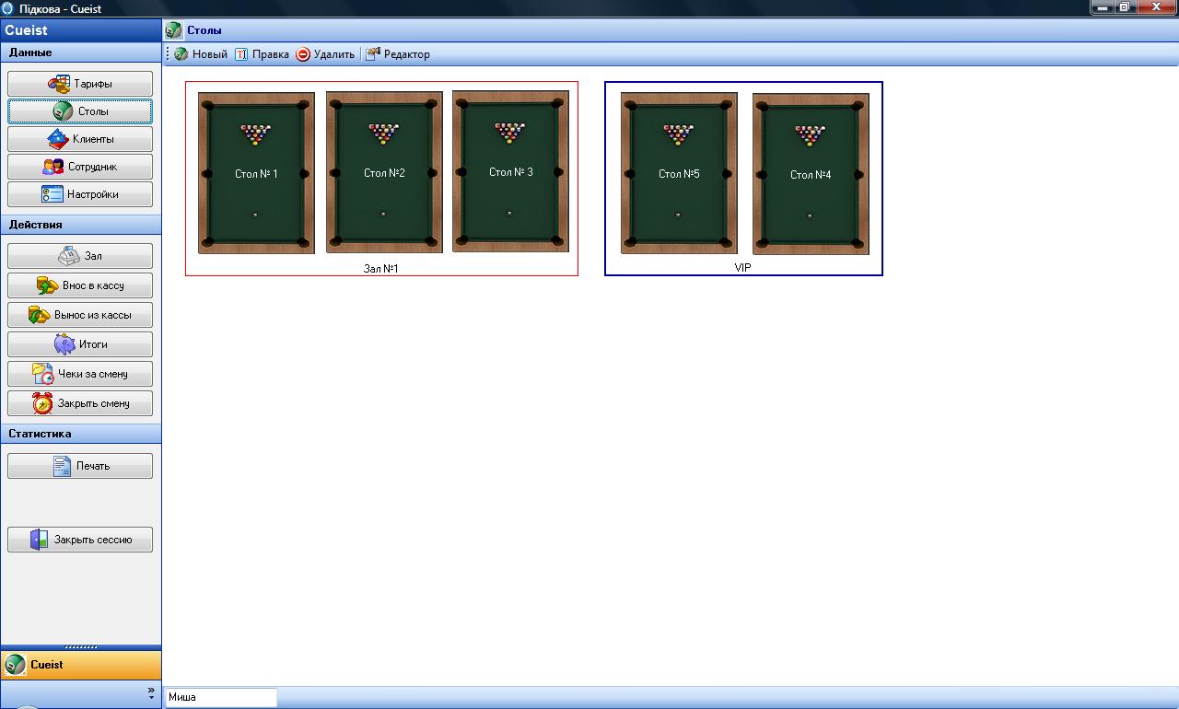The image size is (1179, 709).
Task: Click the Новый (New) table toolbar icon
Action: (x=181, y=54)
